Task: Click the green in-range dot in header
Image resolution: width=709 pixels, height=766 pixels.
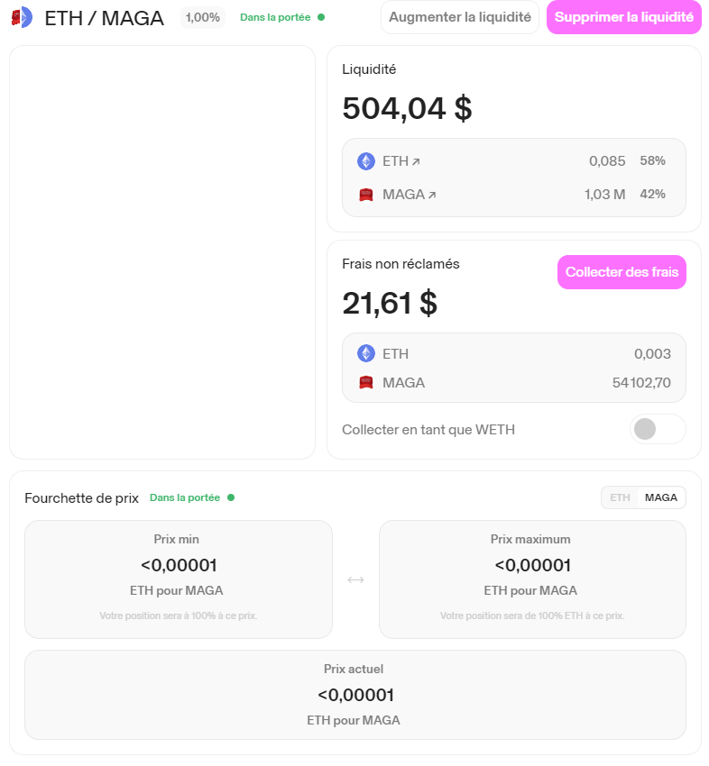Action: pyautogui.click(x=321, y=17)
